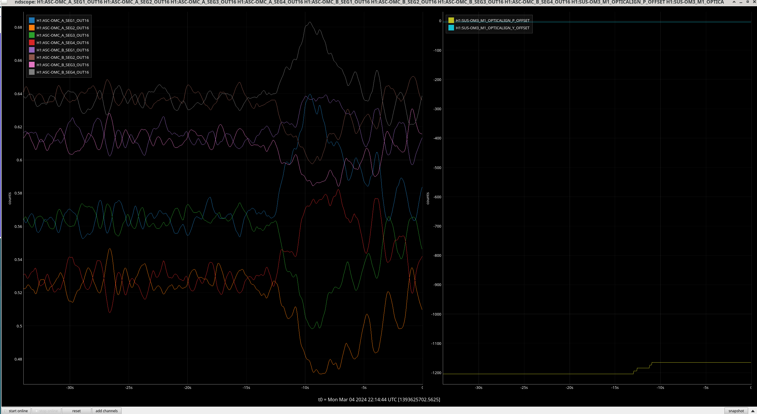The height and width of the screenshot is (414, 757).
Task: Click the A_SEG3_OUT16 green legend swatch
Action: pyautogui.click(x=32, y=35)
